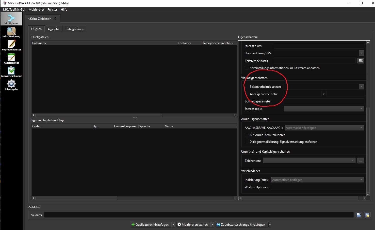Expand Zu Jobwarteschlange hinzufügen arrow menu
The width and height of the screenshot is (375, 230).
pyautogui.click(x=270, y=225)
